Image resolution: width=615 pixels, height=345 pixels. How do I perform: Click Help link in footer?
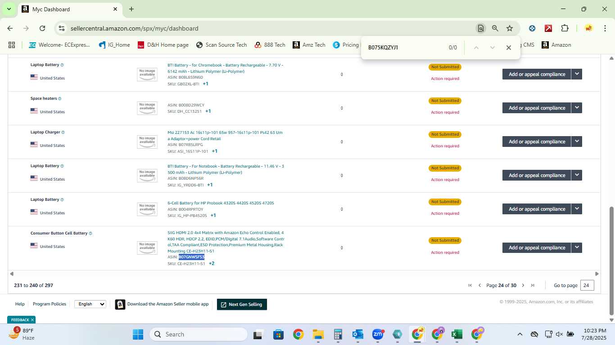20,304
